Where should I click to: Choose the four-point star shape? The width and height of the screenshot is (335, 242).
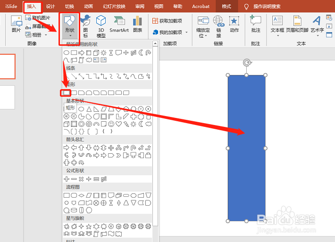coord(81,226)
